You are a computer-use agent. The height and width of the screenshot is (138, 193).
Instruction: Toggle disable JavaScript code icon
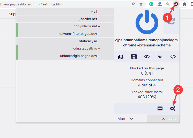tap(173, 57)
